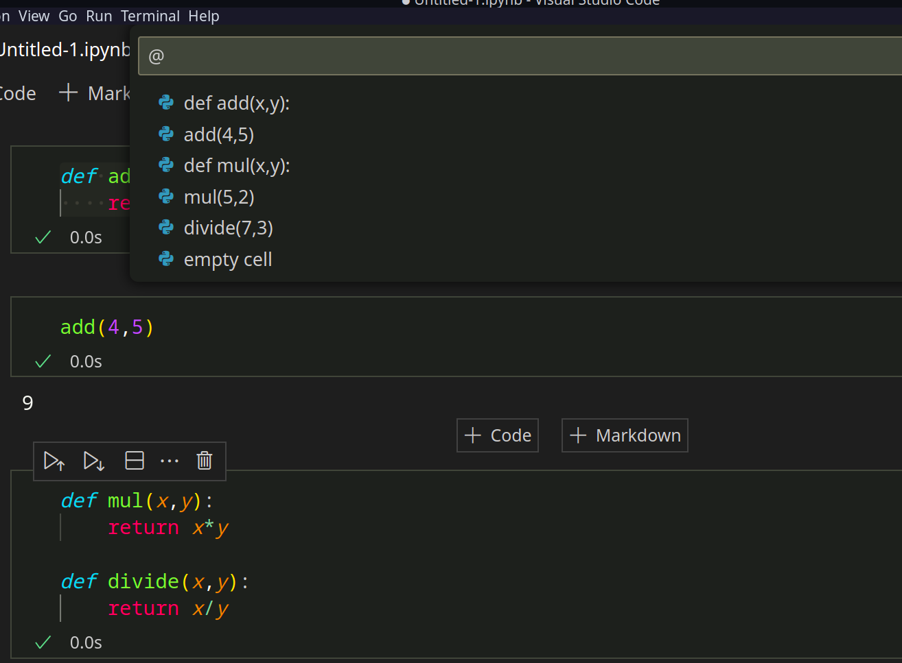Screen dimensions: 902x663
Task: Split the cell containing mul and divide
Action: (135, 461)
